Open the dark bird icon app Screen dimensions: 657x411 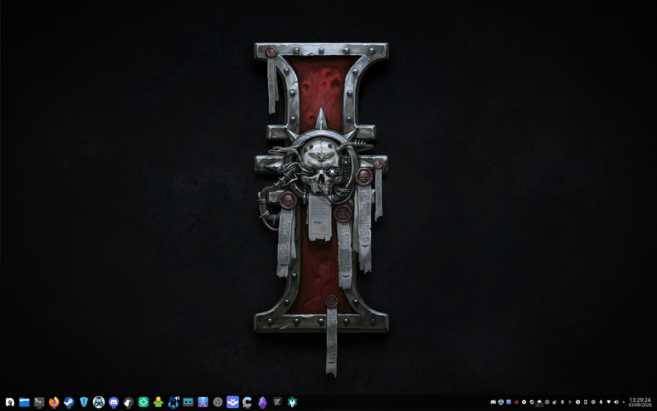(x=128, y=402)
